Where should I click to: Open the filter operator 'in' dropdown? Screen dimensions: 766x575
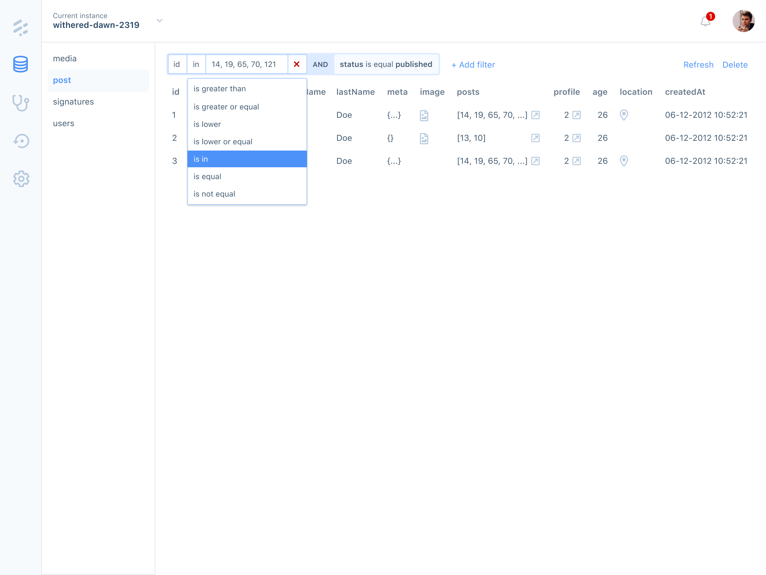(196, 64)
